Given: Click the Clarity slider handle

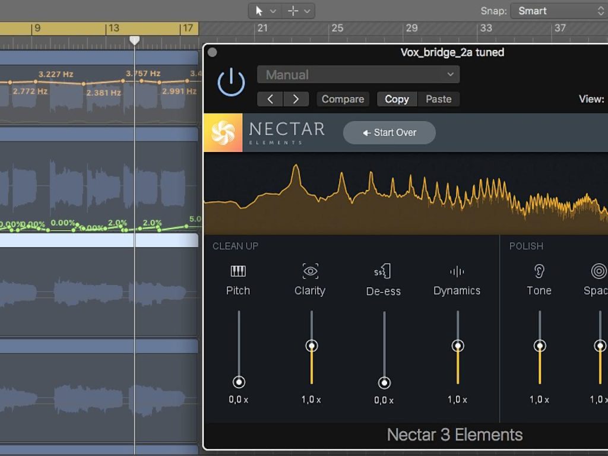Looking at the screenshot, I should coord(312,346).
